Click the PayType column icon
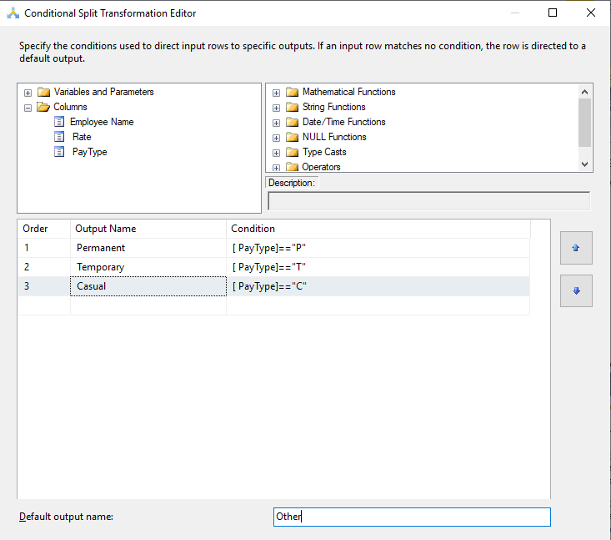The image size is (611, 540). (x=59, y=152)
